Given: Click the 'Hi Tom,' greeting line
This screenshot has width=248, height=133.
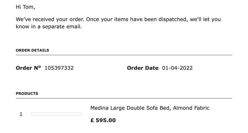Looking at the screenshot, I should point(25,7).
